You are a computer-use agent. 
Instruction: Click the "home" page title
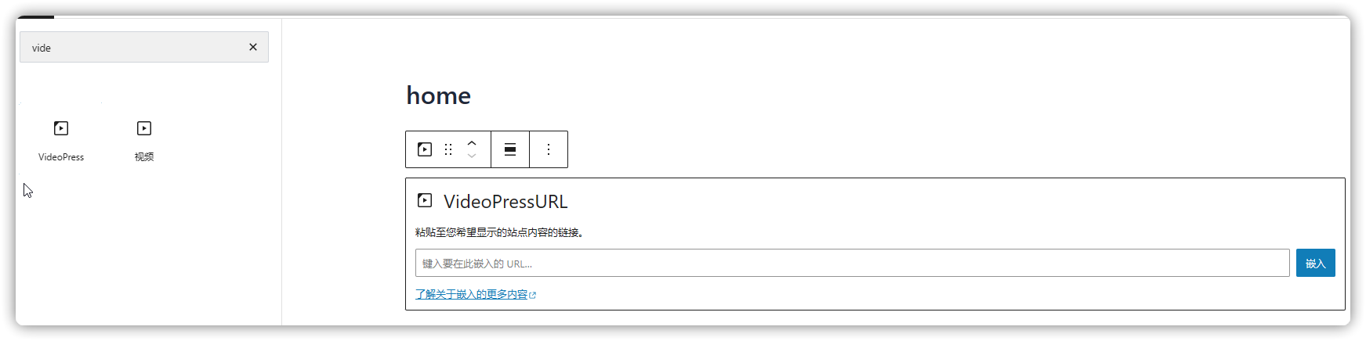click(x=438, y=95)
